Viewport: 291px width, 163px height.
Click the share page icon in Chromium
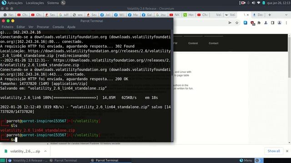point(230,23)
